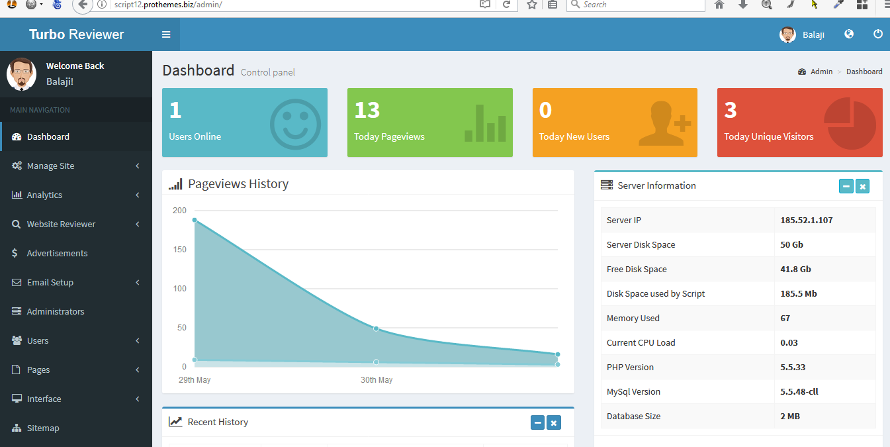Screen dimensions: 890x447
Task: Collapse the Recent History panel
Action: coord(537,422)
